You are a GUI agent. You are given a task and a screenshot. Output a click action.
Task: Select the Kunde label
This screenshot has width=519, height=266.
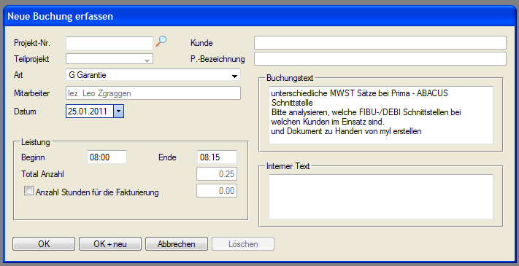tap(201, 43)
